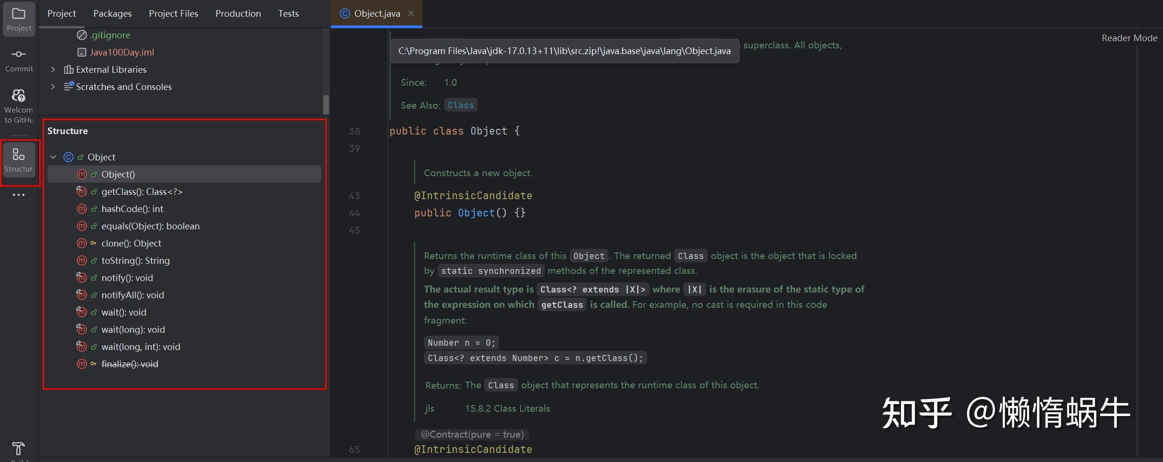The image size is (1163, 462).
Task: Click the Object class icon in Structure
Action: pyautogui.click(x=68, y=157)
